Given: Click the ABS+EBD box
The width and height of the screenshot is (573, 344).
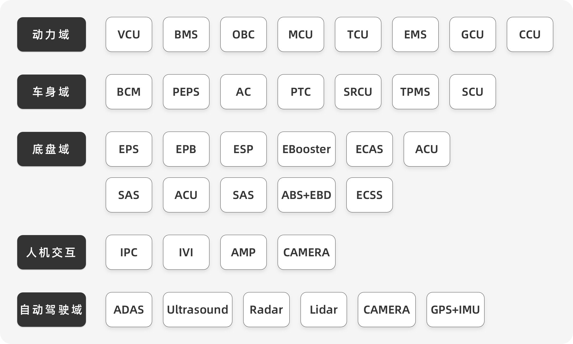Looking at the screenshot, I should [307, 195].
